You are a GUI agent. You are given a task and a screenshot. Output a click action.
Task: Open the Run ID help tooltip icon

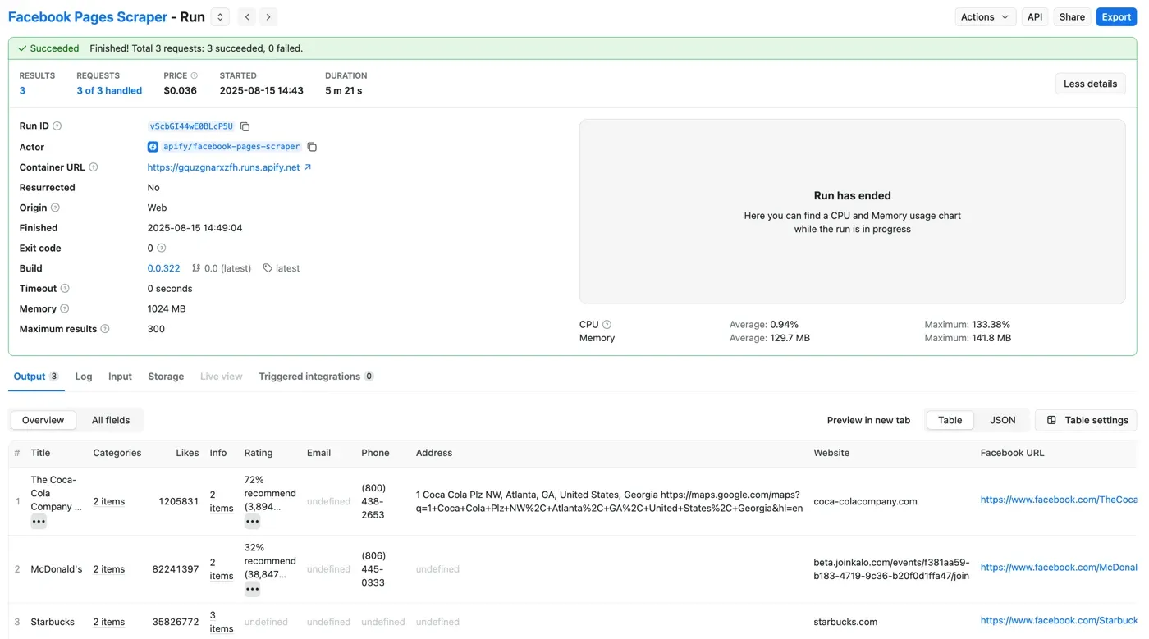57,126
